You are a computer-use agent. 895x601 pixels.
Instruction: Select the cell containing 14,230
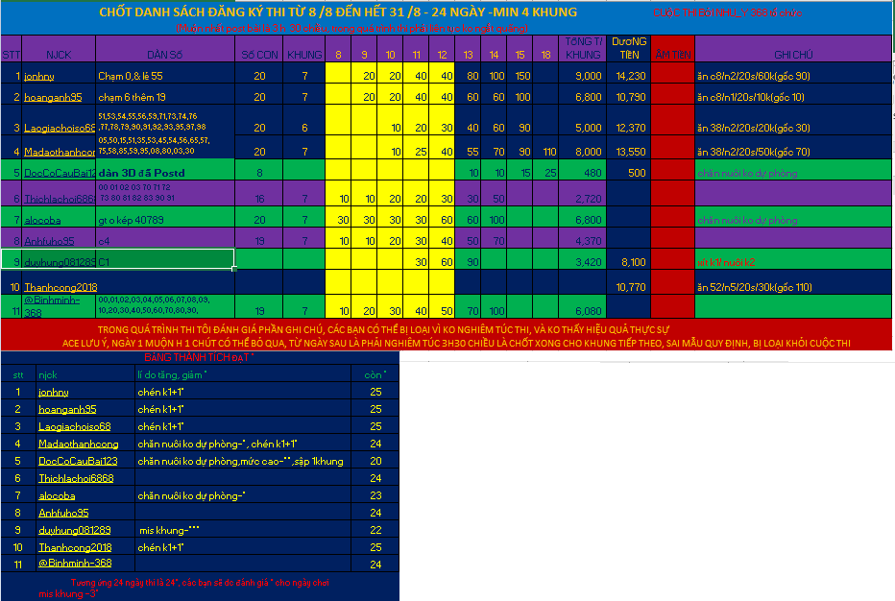coord(629,76)
